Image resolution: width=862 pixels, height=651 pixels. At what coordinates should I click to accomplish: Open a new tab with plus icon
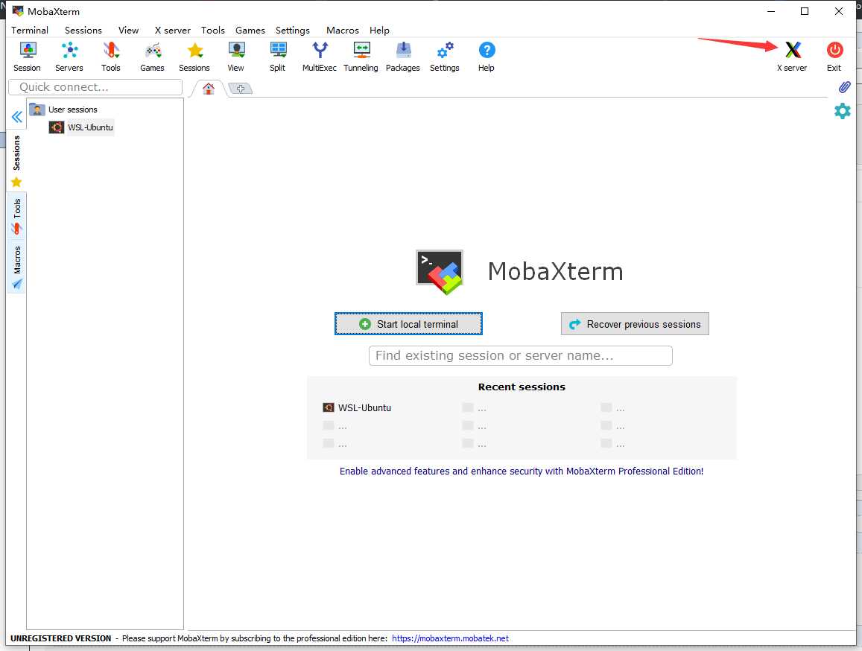pyautogui.click(x=240, y=89)
